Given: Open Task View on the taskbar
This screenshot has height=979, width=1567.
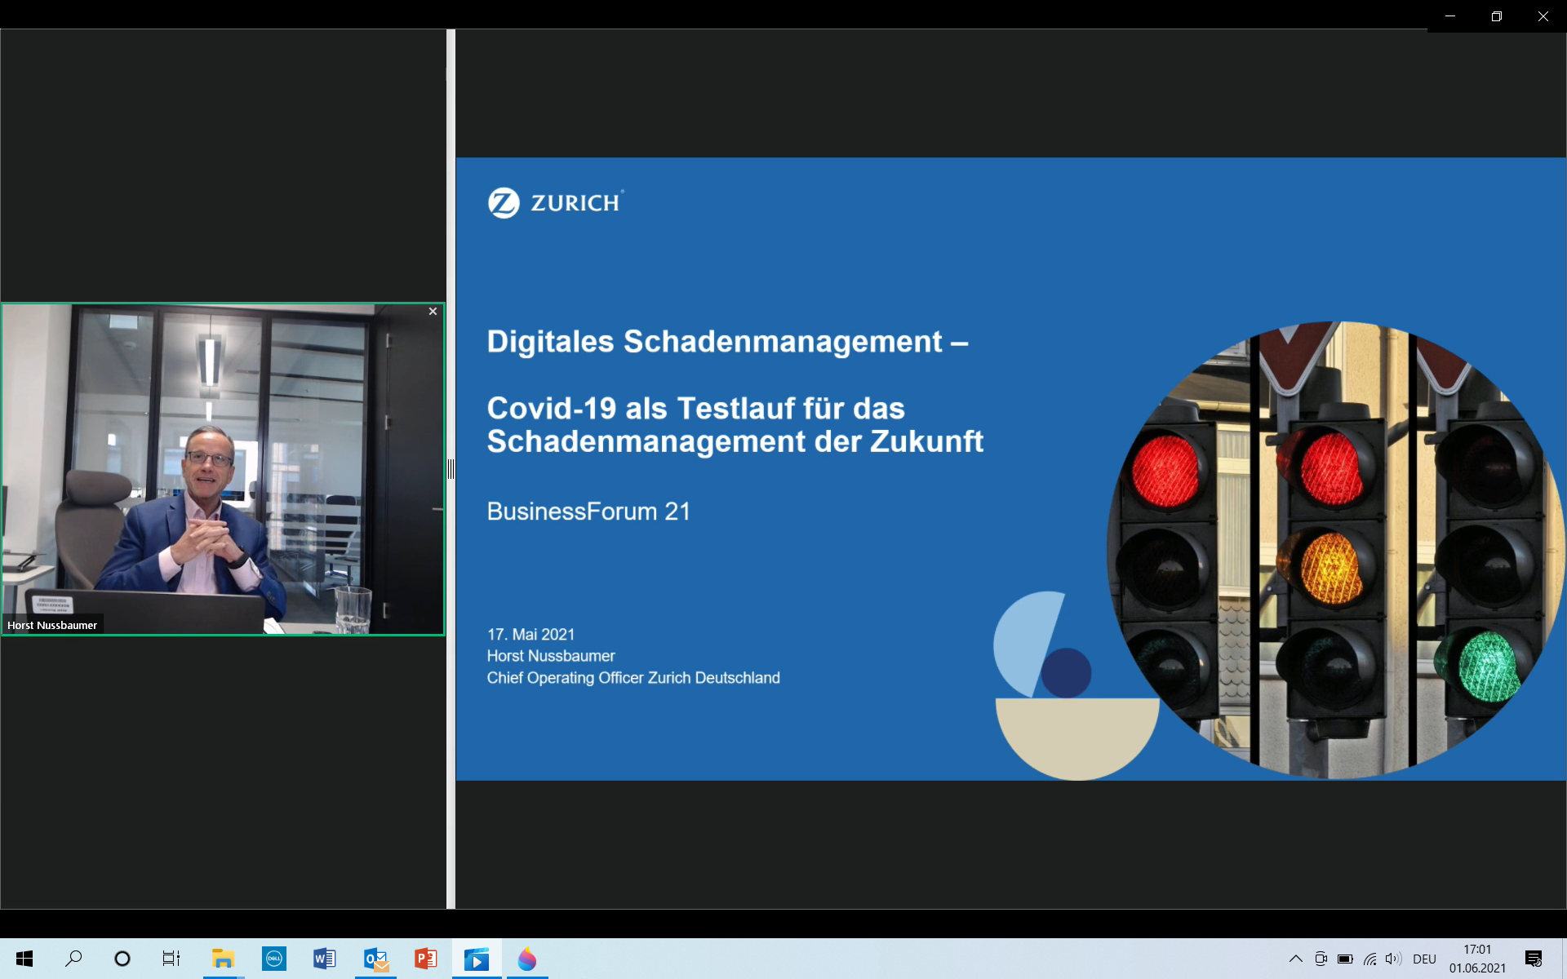Looking at the screenshot, I should coord(171,959).
